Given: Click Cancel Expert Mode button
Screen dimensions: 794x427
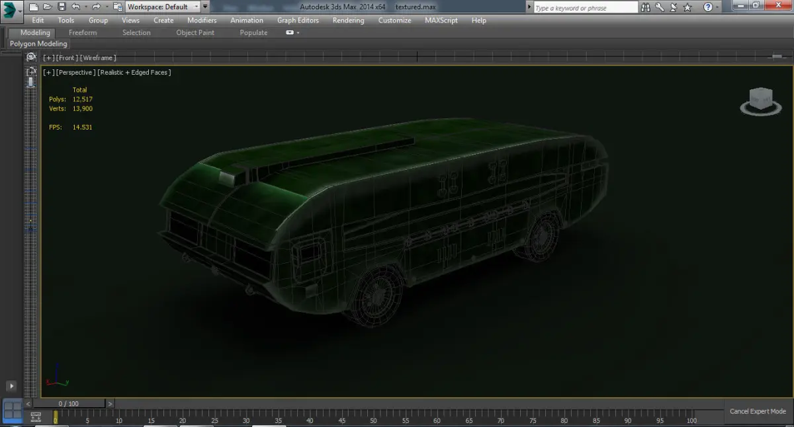Looking at the screenshot, I should (758, 411).
